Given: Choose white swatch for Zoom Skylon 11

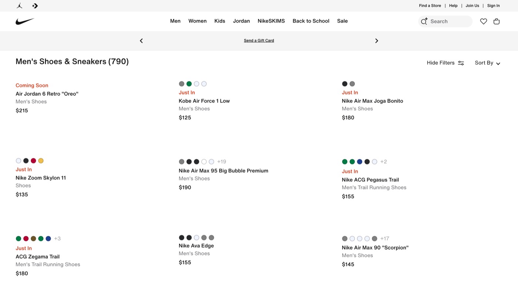Looking at the screenshot, I should (x=18, y=161).
